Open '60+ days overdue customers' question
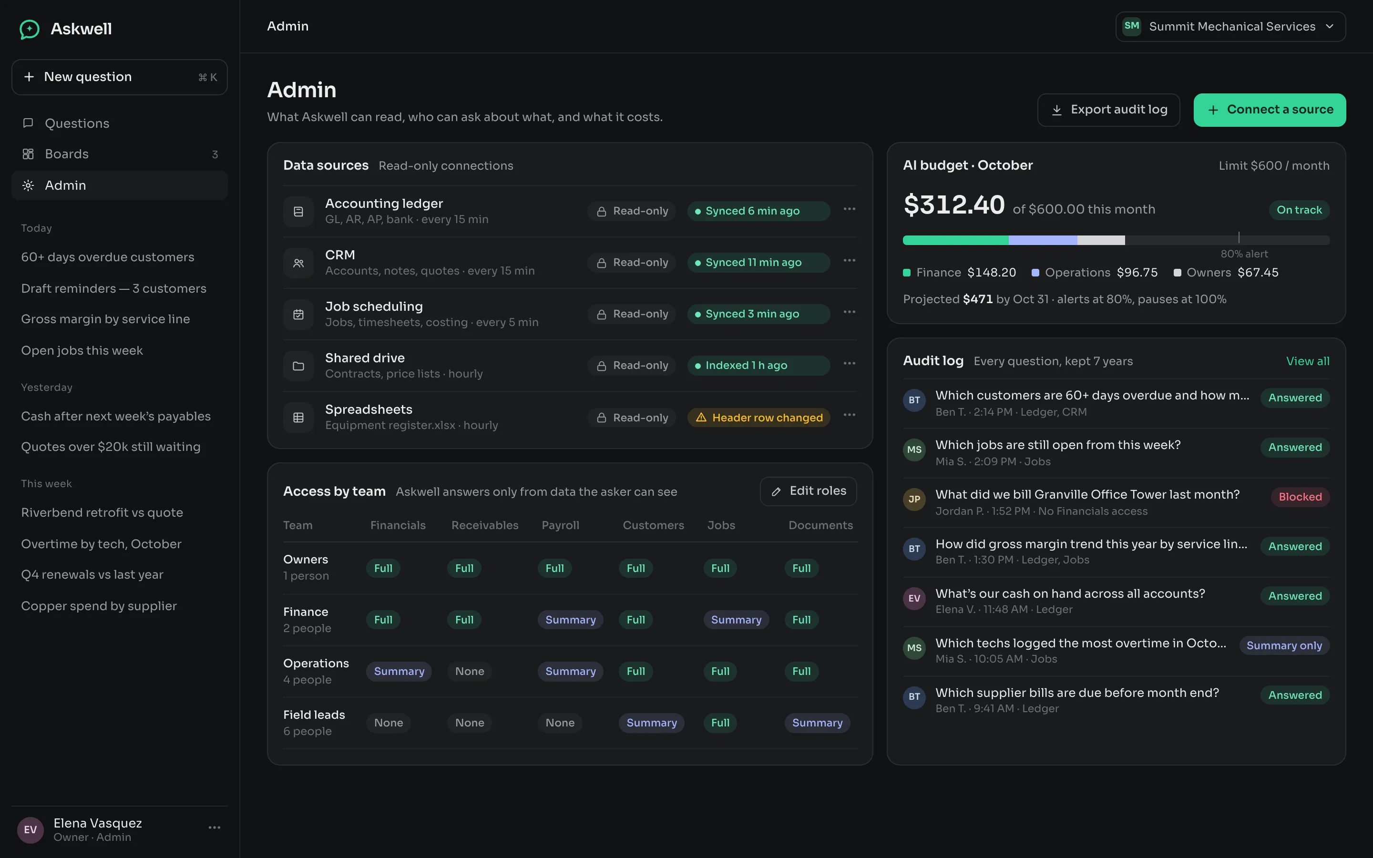 [x=108, y=257]
